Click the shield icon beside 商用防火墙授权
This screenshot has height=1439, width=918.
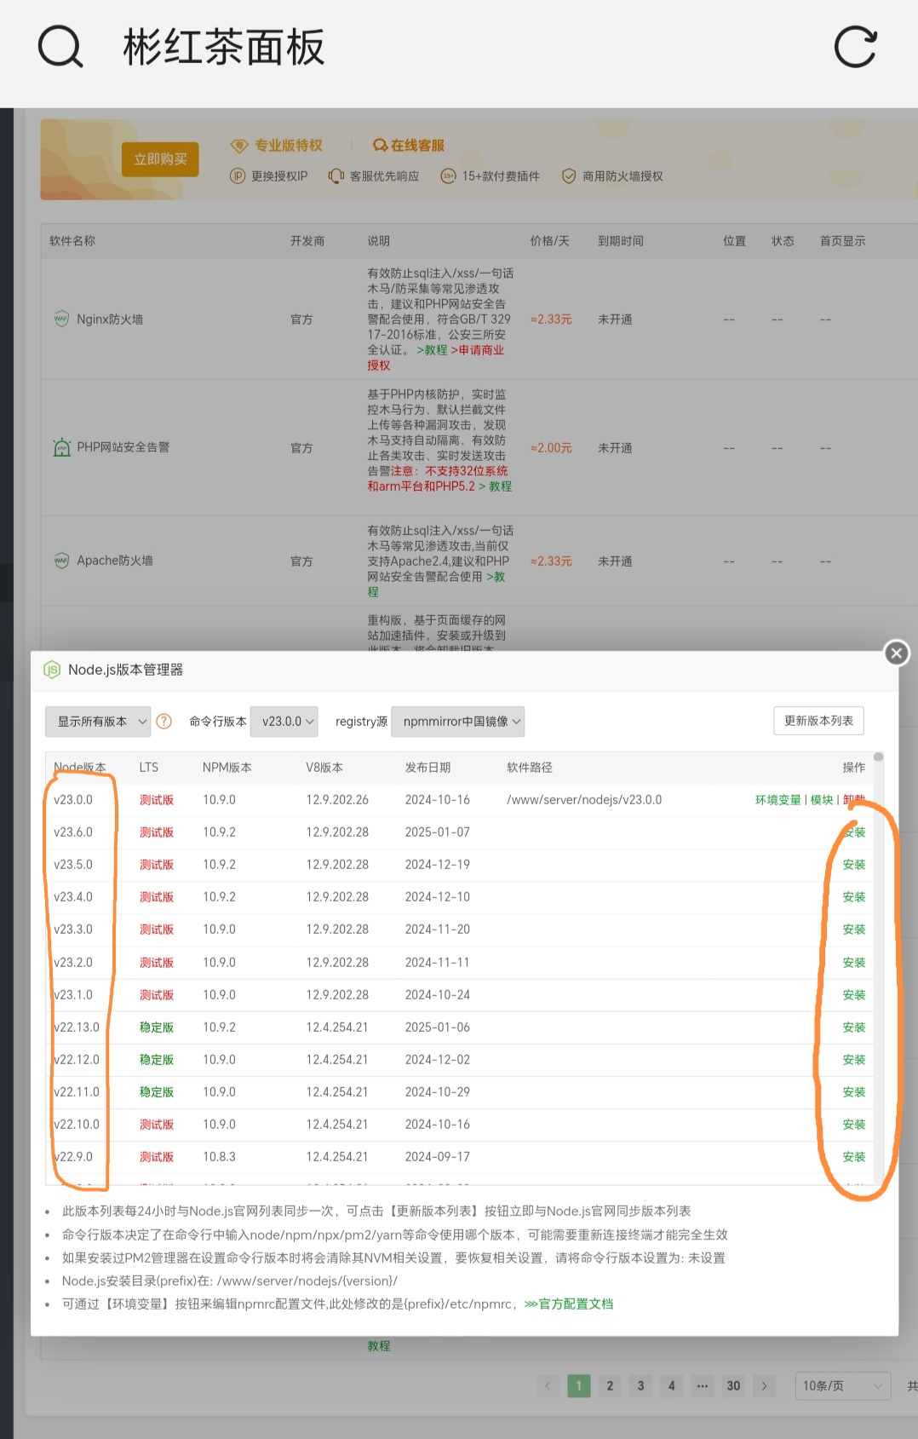(x=569, y=176)
